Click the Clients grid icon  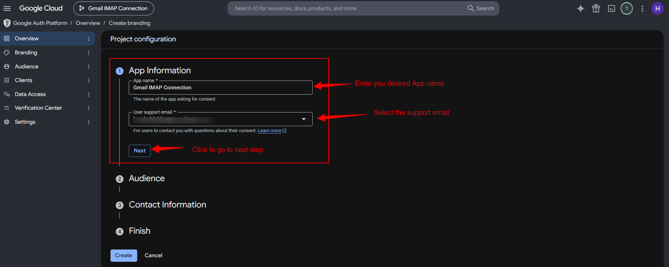coord(7,80)
